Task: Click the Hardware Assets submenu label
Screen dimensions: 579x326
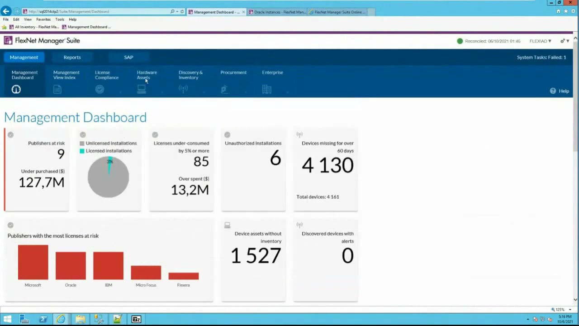Action: [x=147, y=75]
